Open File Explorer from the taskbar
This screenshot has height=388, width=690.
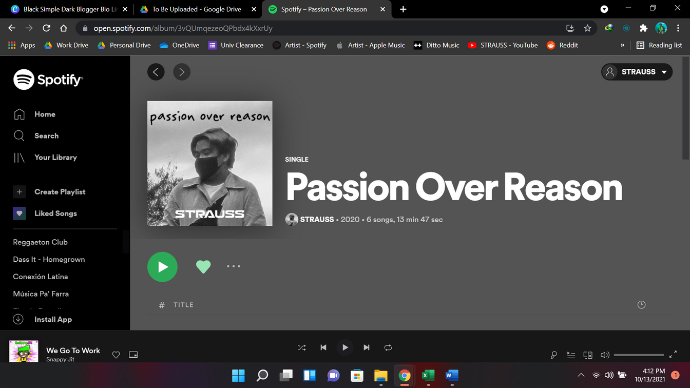coord(380,376)
